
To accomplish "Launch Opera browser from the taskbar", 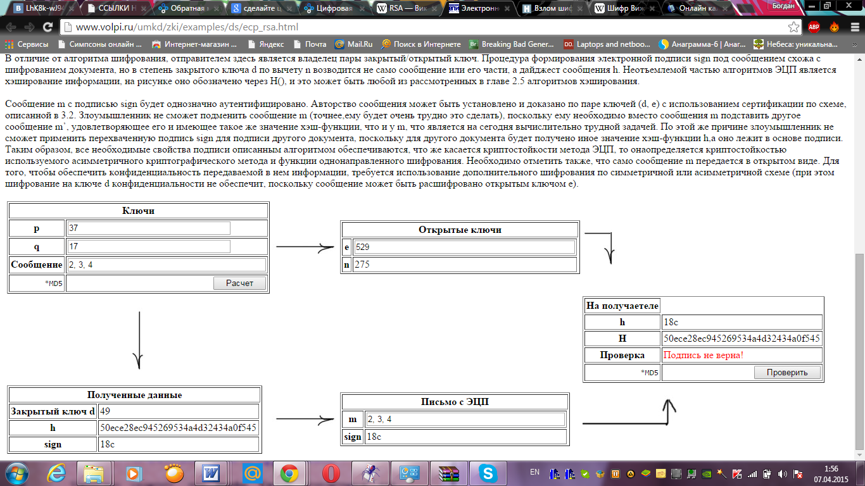I will pyautogui.click(x=331, y=473).
